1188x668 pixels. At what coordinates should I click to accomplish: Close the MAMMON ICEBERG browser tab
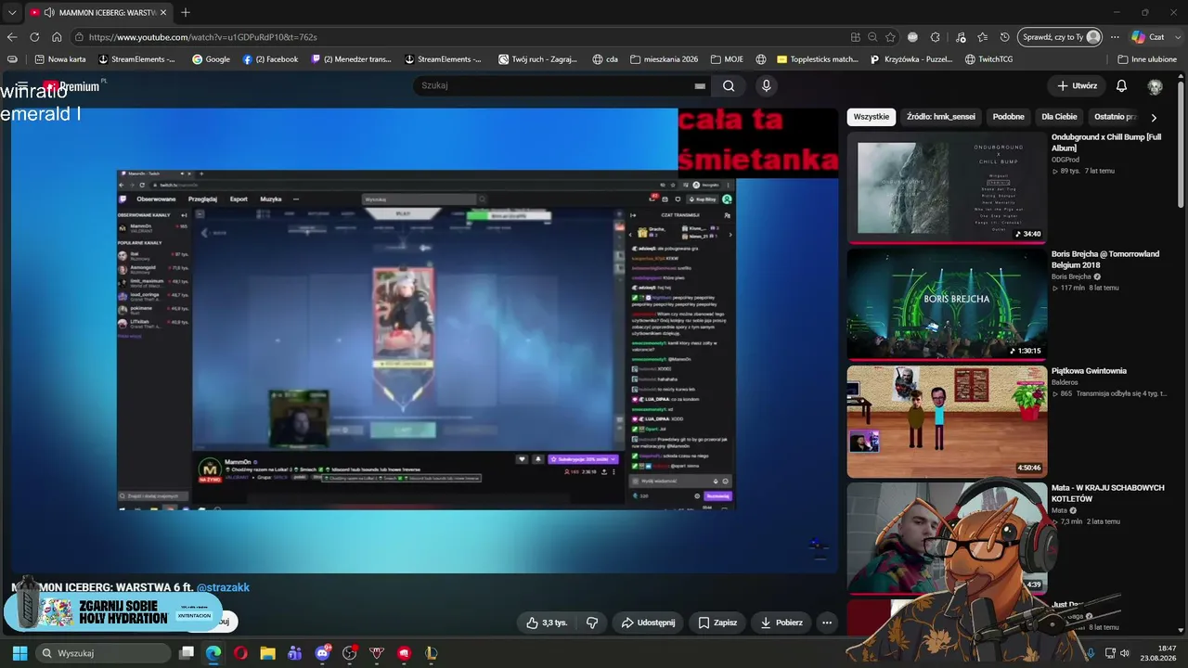(163, 13)
